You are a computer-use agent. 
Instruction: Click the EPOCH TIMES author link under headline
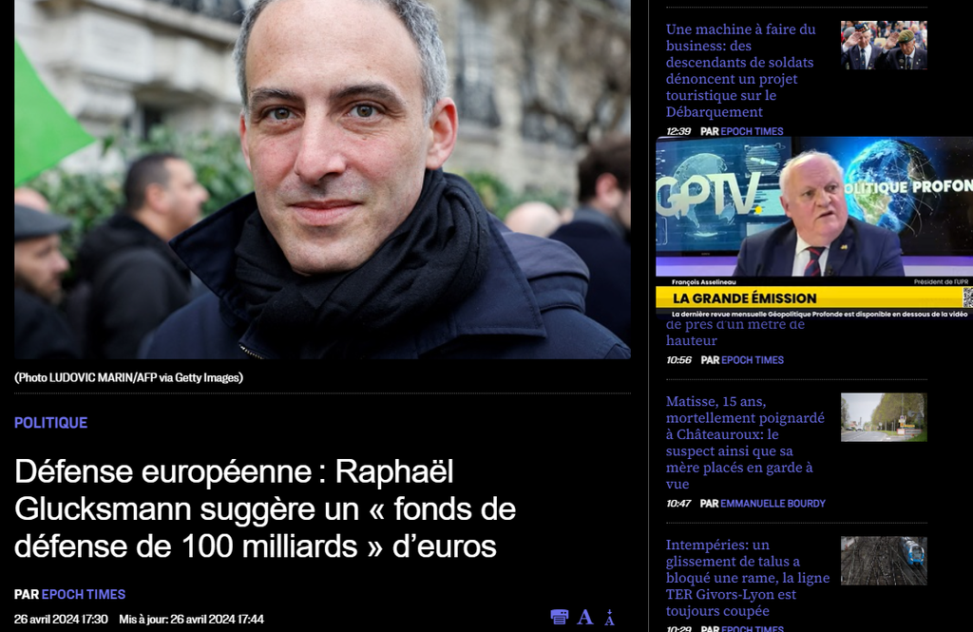[x=84, y=594]
